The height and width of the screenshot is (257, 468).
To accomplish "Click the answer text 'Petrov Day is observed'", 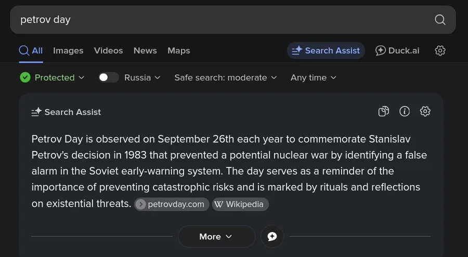I will pyautogui.click(x=86, y=139).
